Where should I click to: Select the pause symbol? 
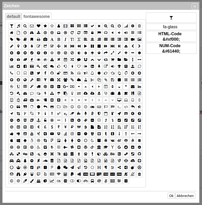[x=92, y=46]
